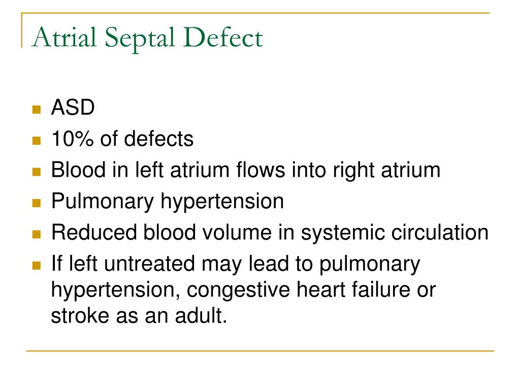Image resolution: width=520 pixels, height=390 pixels.
Task: Click the 'stroke as an adult.' text
Action: (x=139, y=315)
